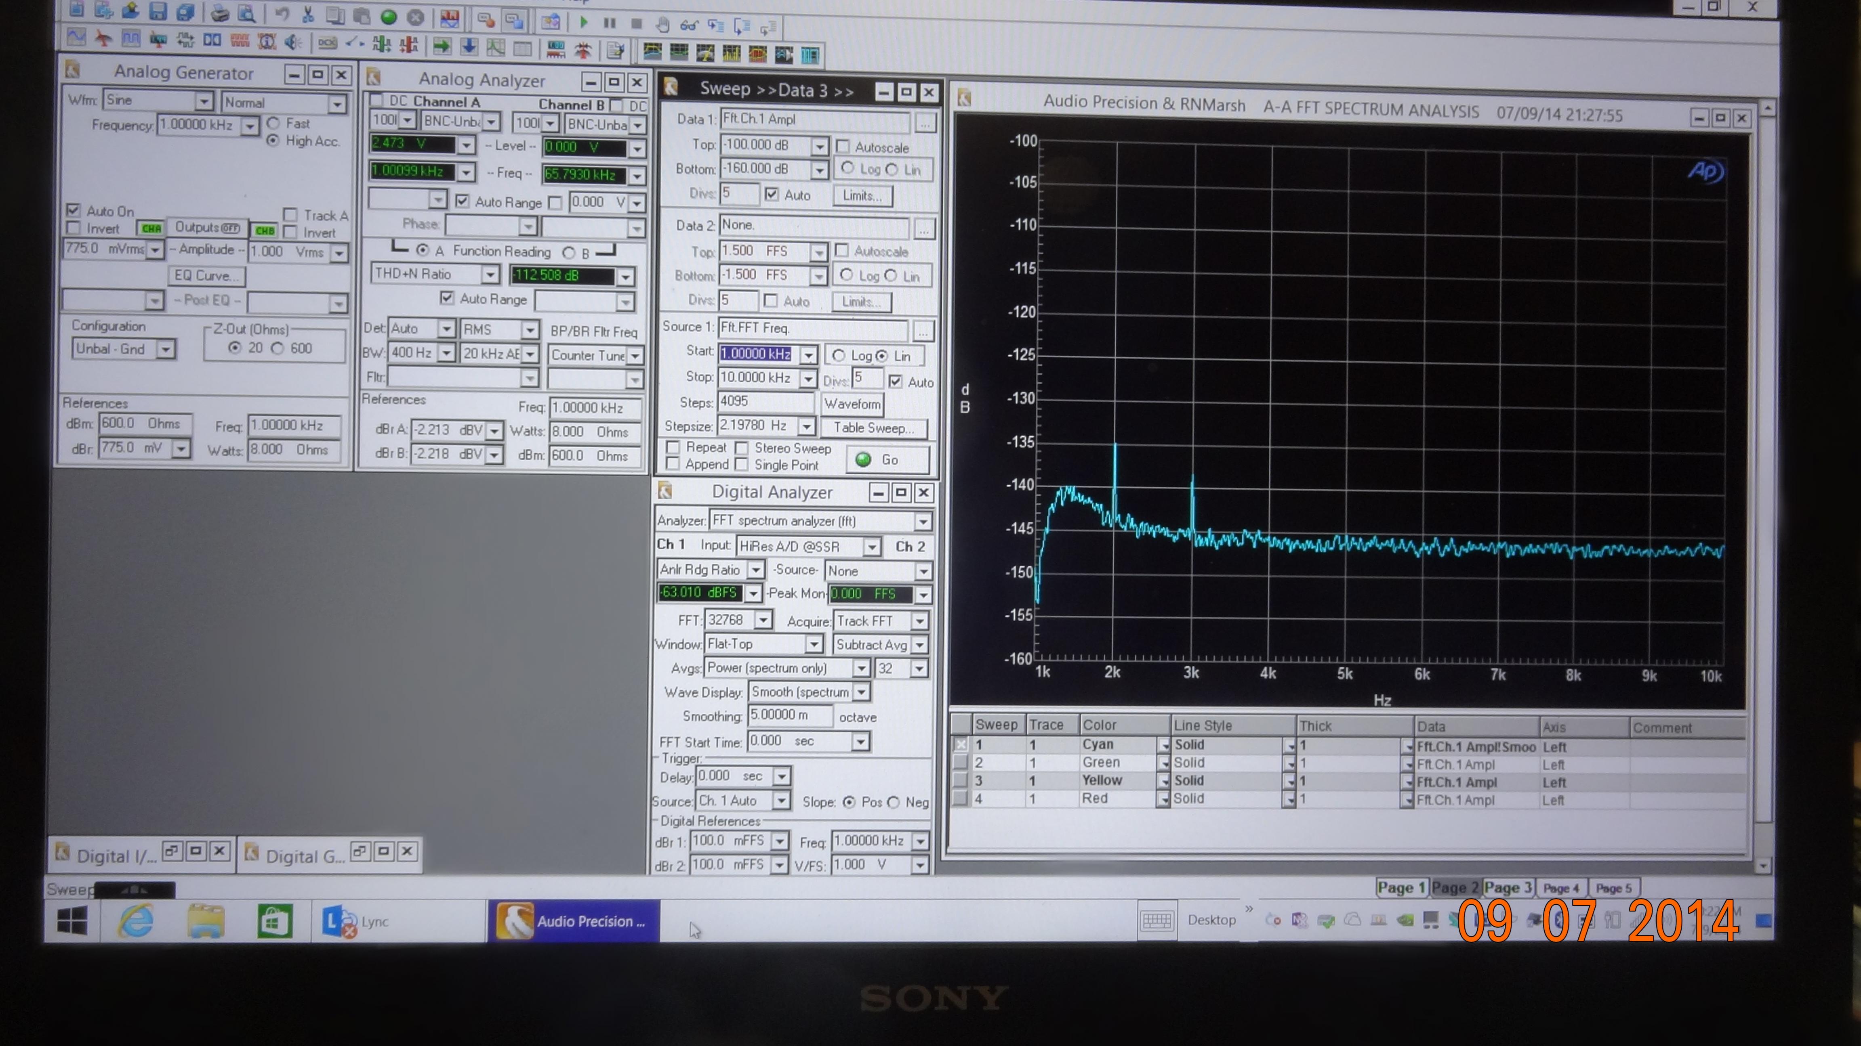The image size is (1861, 1046).
Task: Click the speaker headphone monitor icon
Action: (x=292, y=42)
